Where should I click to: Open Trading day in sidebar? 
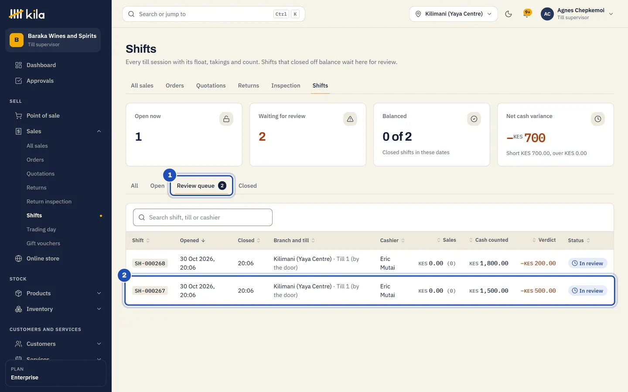[41, 230]
